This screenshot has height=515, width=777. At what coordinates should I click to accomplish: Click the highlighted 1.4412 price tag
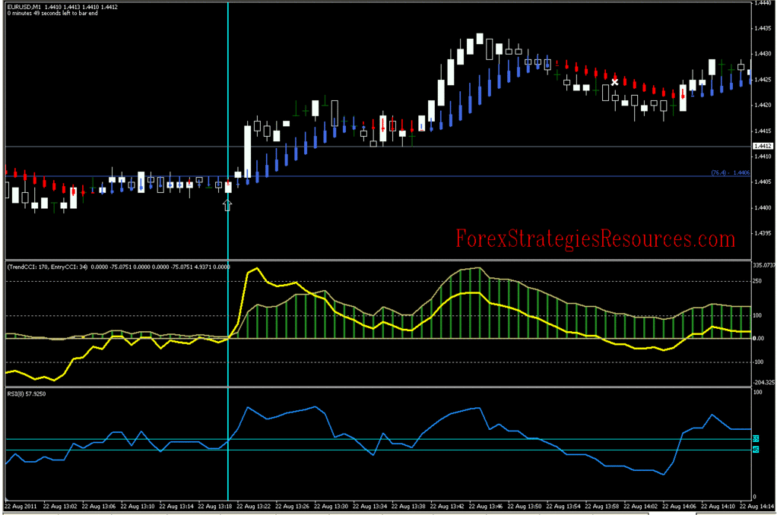pos(763,146)
